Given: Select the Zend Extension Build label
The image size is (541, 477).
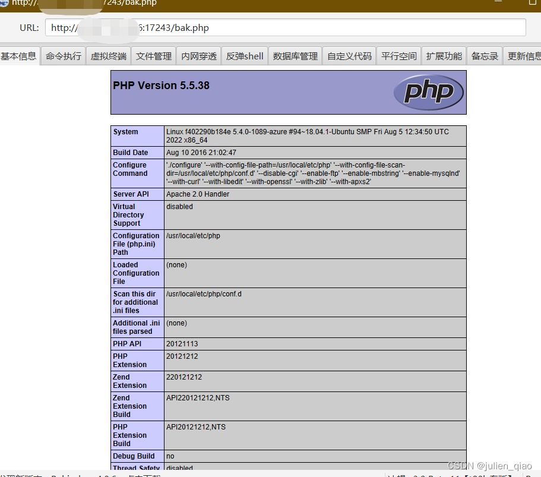Looking at the screenshot, I should coord(129,406).
